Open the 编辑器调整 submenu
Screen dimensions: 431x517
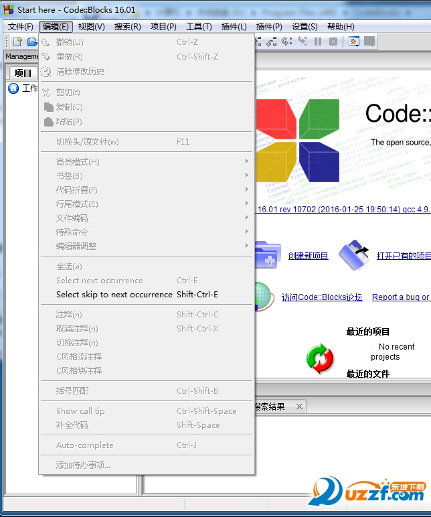[x=147, y=246]
